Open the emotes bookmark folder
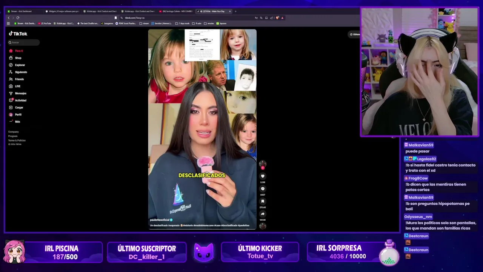The width and height of the screenshot is (483, 272). (209, 23)
